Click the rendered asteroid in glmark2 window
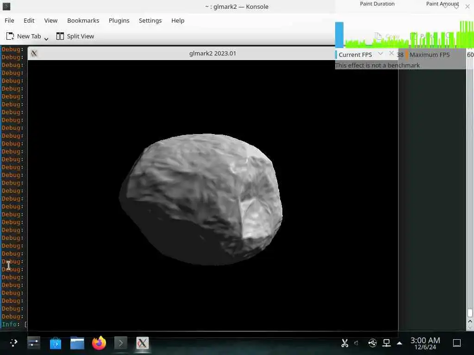 point(201,199)
